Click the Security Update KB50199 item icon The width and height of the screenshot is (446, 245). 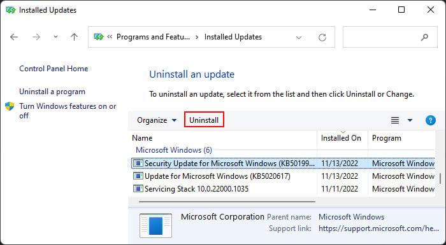[138, 164]
